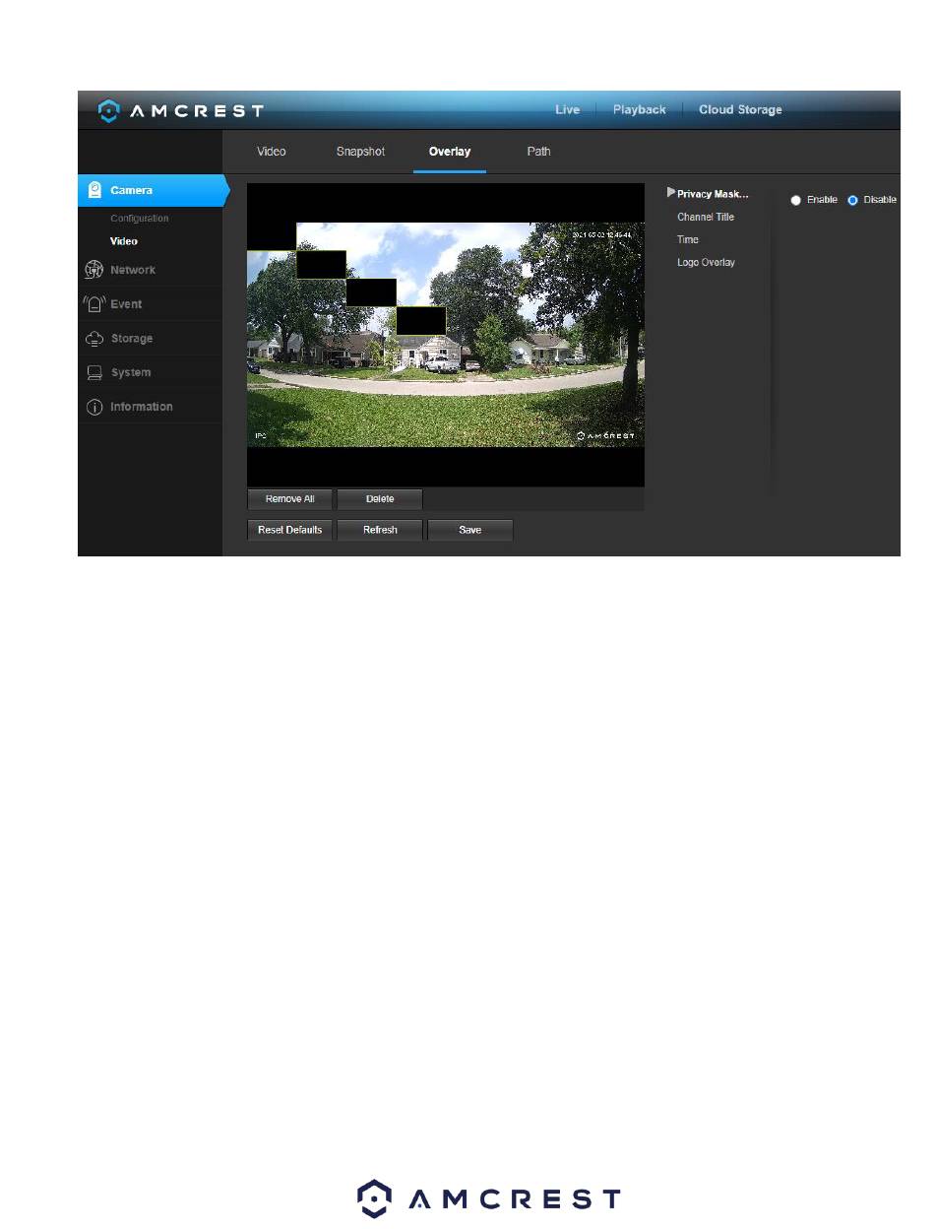Click the Camera icon in the sidebar
The image size is (935, 1229).
[95, 190]
